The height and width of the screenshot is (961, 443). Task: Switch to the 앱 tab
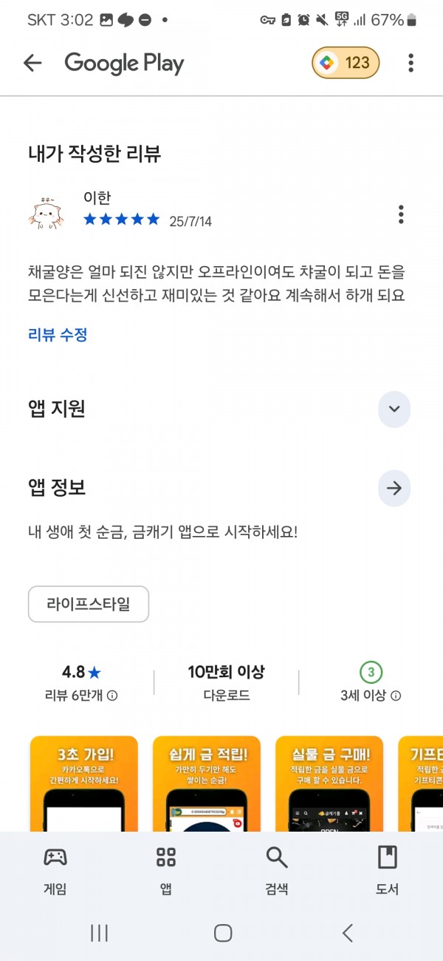click(x=166, y=869)
